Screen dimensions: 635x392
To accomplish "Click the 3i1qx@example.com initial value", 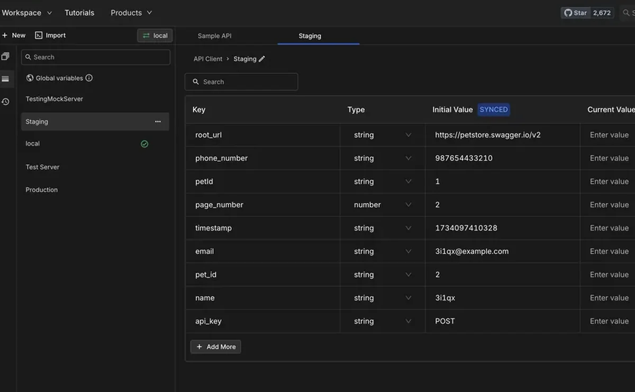I will click(472, 251).
